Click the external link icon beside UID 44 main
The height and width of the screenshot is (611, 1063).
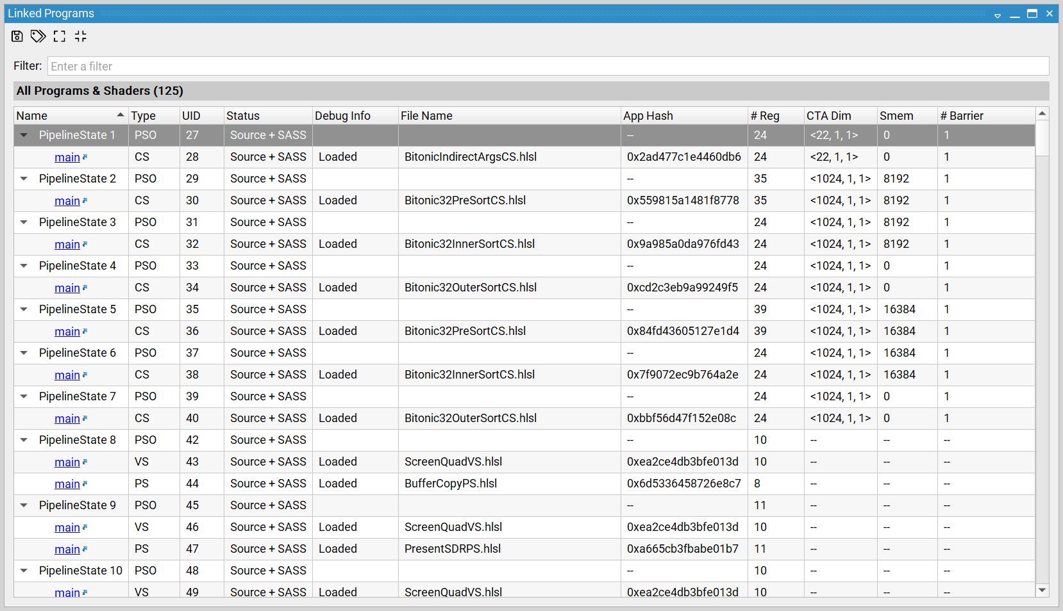point(85,484)
